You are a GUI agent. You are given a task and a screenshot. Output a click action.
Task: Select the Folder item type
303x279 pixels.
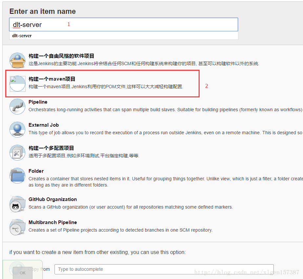36,171
